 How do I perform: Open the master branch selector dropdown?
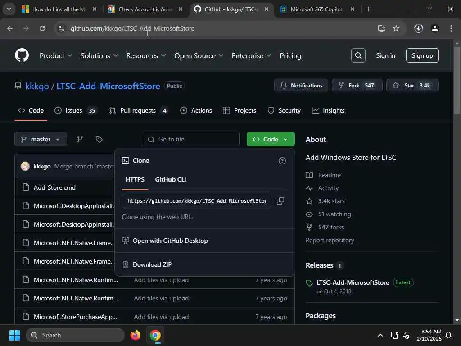tap(41, 140)
